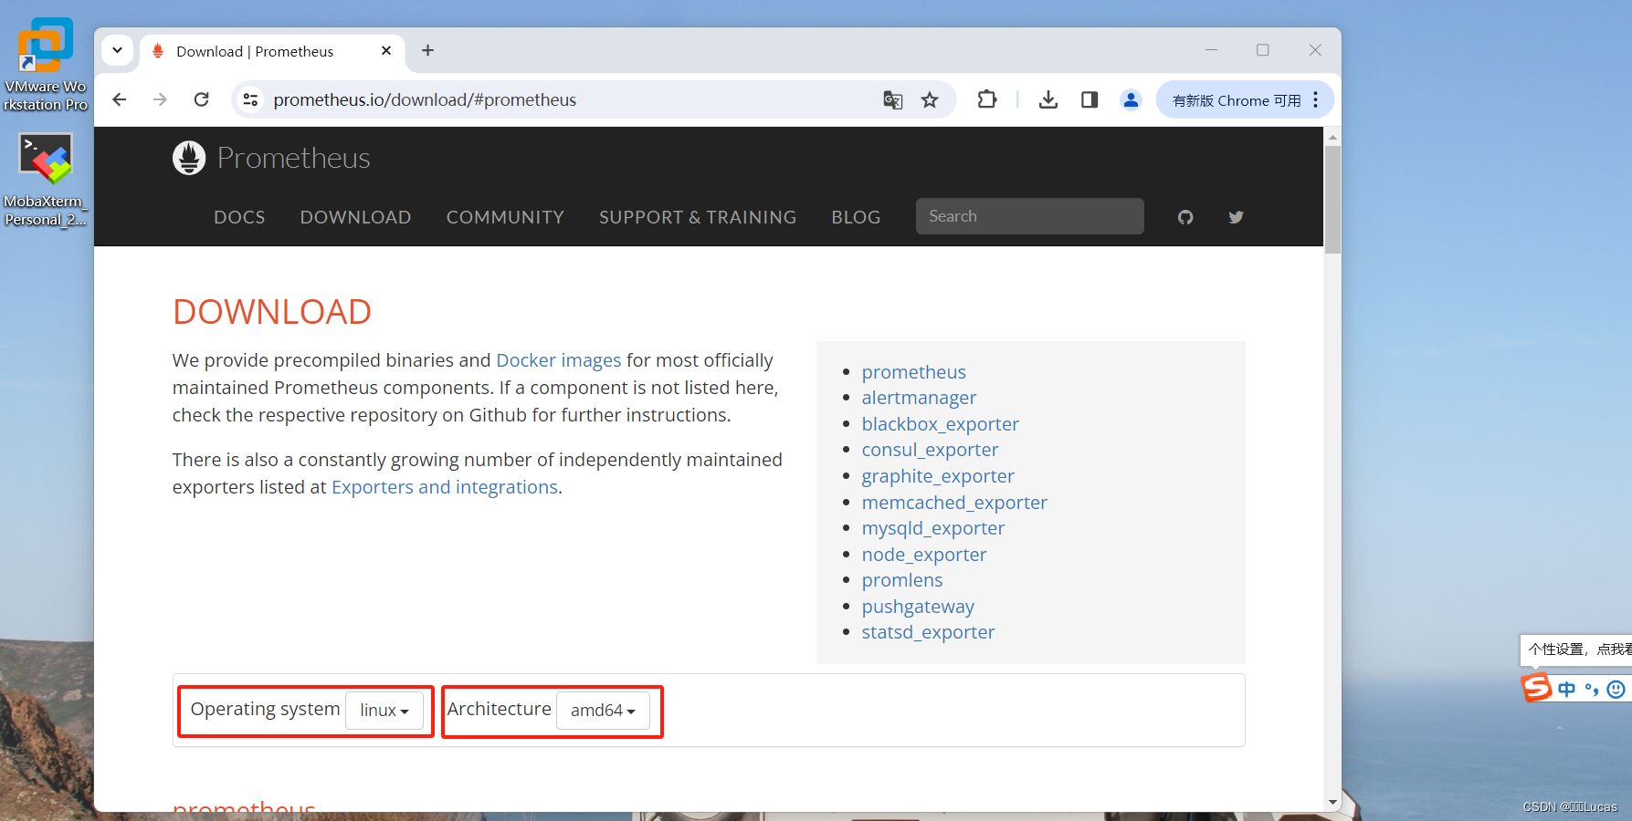Click the Sogou punctuation mode icon

pos(1592,690)
